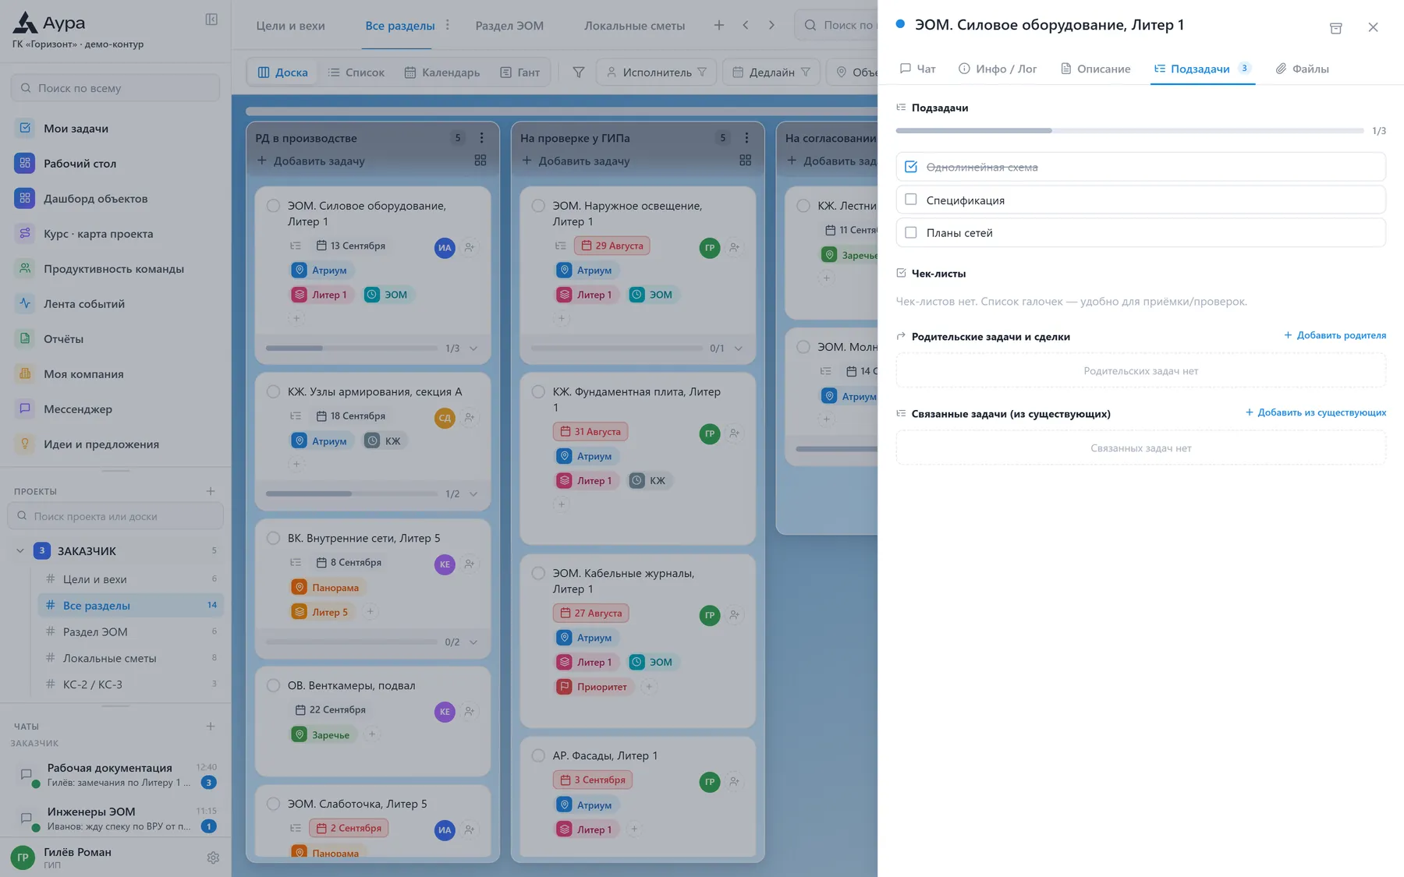
Task: Go to previous tabs with left arrow
Action: coord(746,25)
